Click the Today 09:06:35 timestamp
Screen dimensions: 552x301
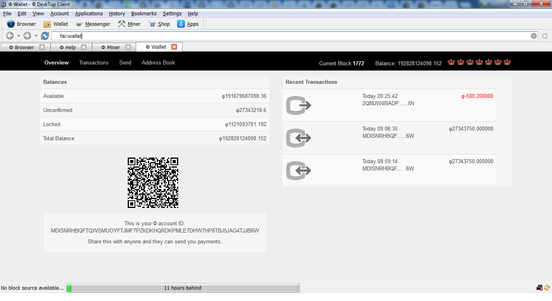[x=380, y=129]
